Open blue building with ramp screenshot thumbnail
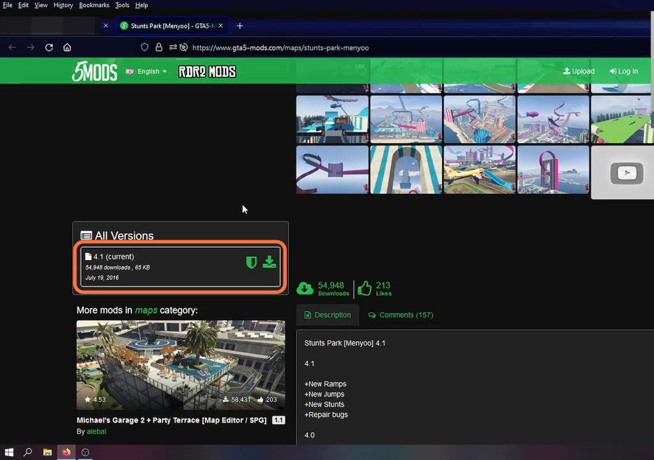 332,119
